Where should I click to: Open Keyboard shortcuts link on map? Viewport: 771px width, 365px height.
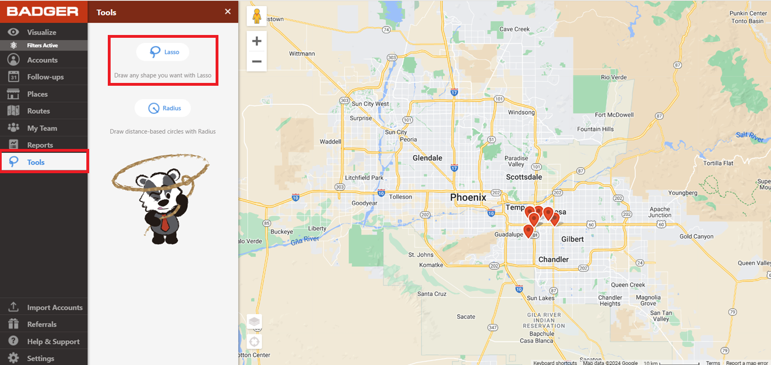click(555, 363)
